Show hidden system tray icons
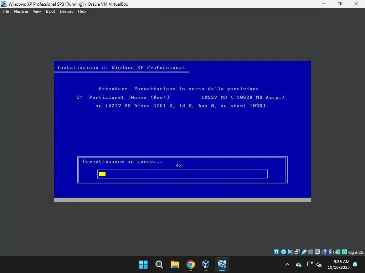The image size is (365, 273). (x=287, y=264)
